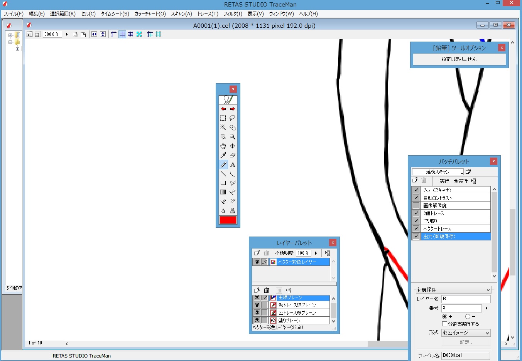Enable the 画像解像度 batch step
522x361 pixels.
tap(416, 205)
